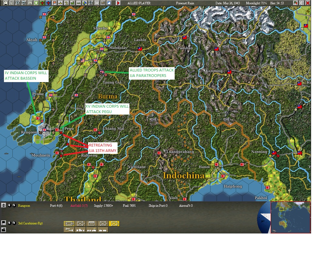Click red aircraft on blue background icon

point(49,3)
